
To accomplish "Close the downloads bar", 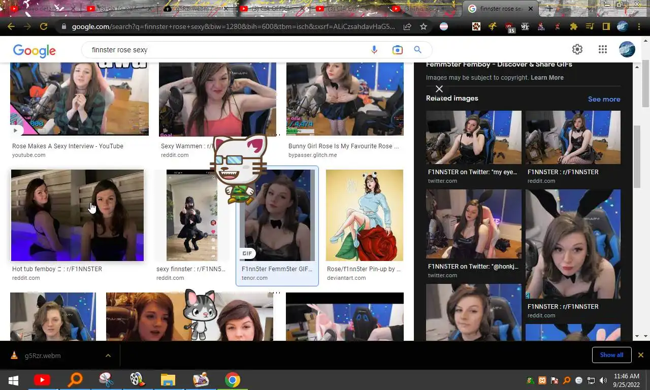I will tap(641, 355).
